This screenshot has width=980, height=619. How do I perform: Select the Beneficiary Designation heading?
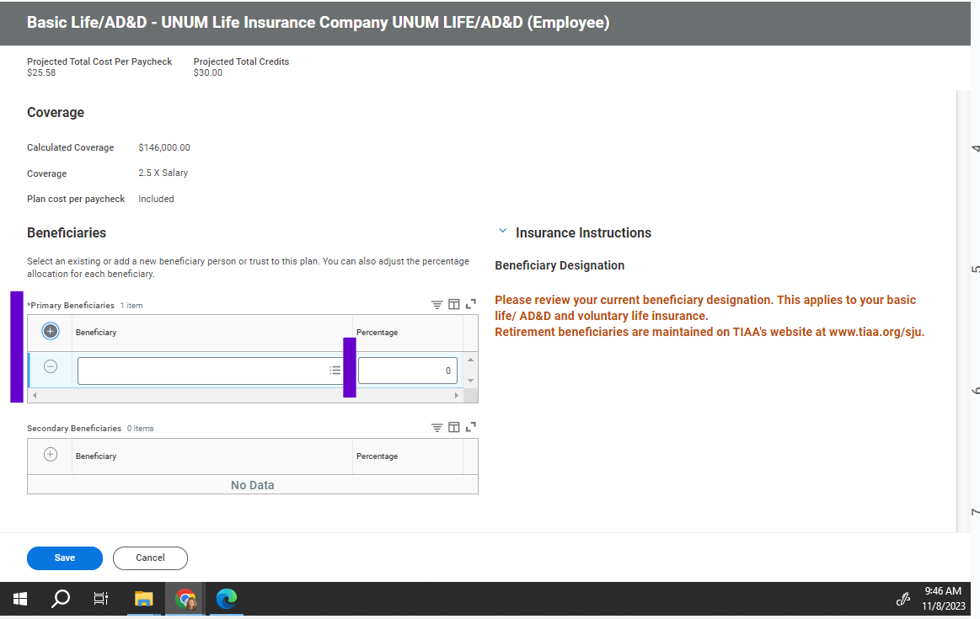[560, 265]
